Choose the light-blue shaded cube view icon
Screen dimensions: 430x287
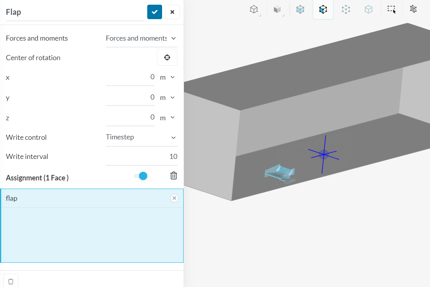point(300,9)
